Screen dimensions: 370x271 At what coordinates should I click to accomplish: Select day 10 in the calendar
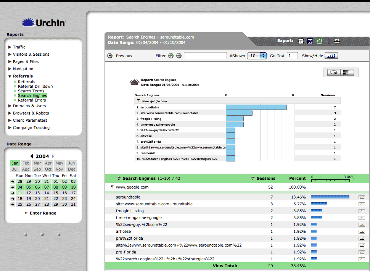tap(73, 187)
